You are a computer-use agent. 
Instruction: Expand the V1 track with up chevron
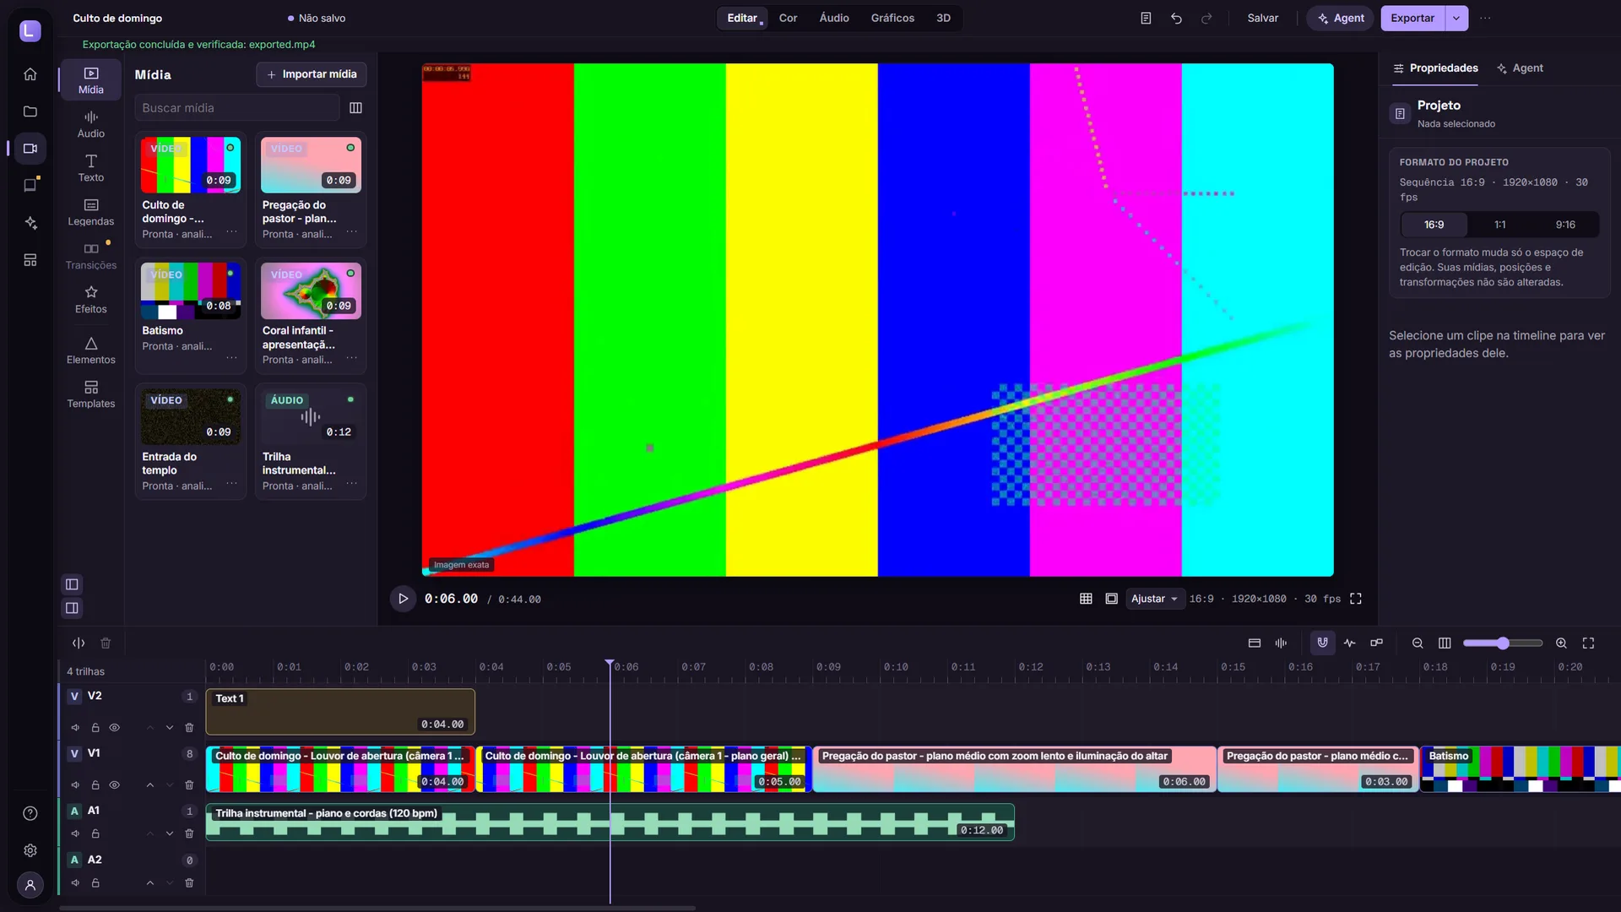tap(150, 785)
